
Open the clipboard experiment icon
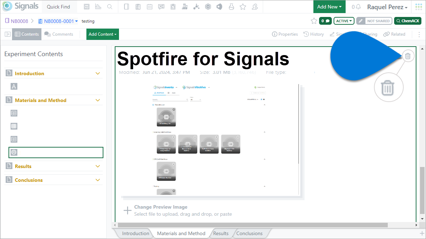tap(138, 7)
